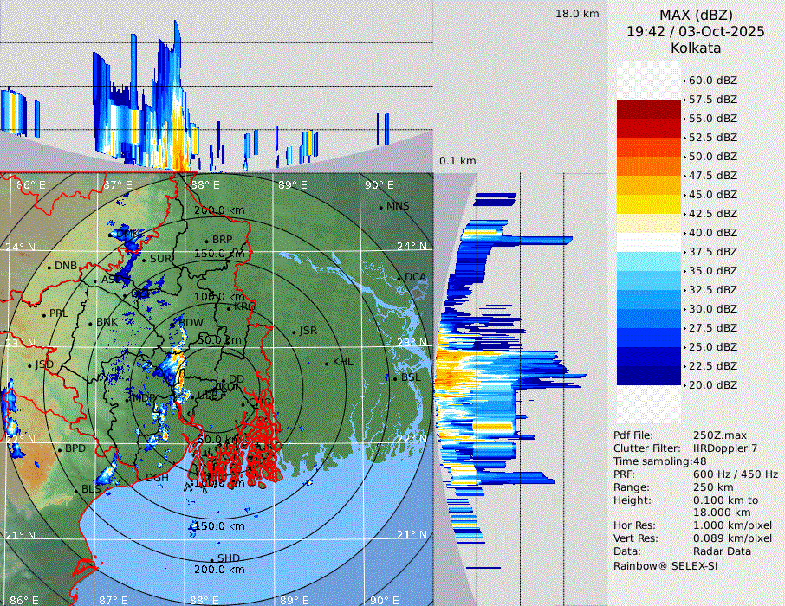Screen dimensions: 785x606
Task: Click the MNS station marker on the map
Action: tap(380, 207)
